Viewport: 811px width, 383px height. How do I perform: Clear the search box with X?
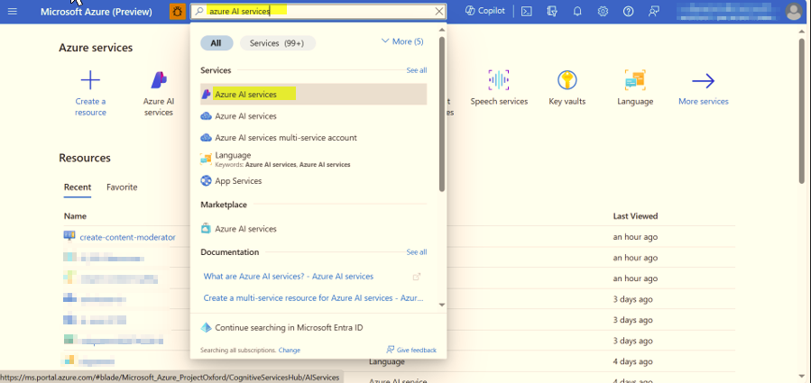click(x=439, y=11)
